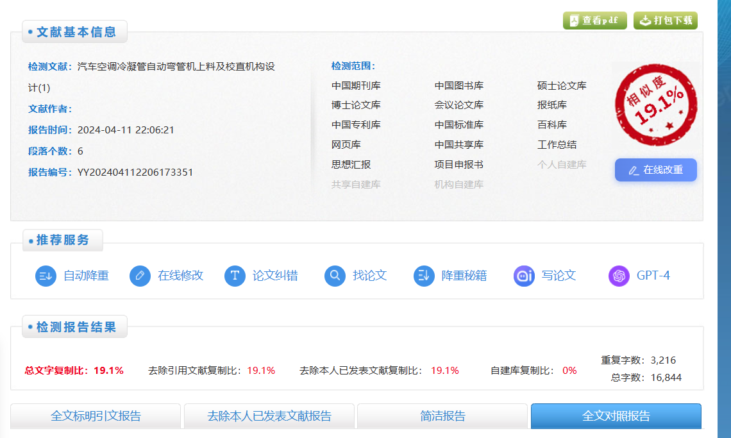Click the 查看pdf button

[594, 21]
